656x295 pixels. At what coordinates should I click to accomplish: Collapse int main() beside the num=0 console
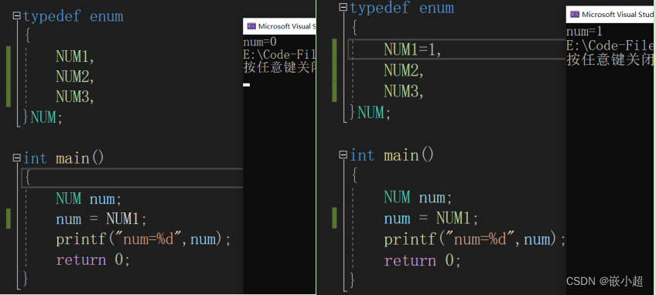pyautogui.click(x=17, y=158)
